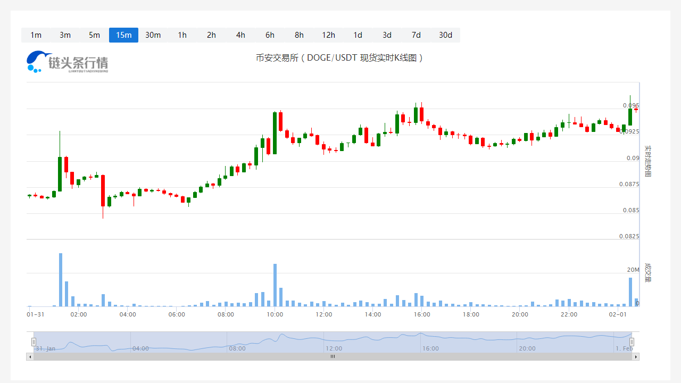Image resolution: width=681 pixels, height=383 pixels.
Task: Click the tallest volume bar near 01:00
Action: coord(61,280)
